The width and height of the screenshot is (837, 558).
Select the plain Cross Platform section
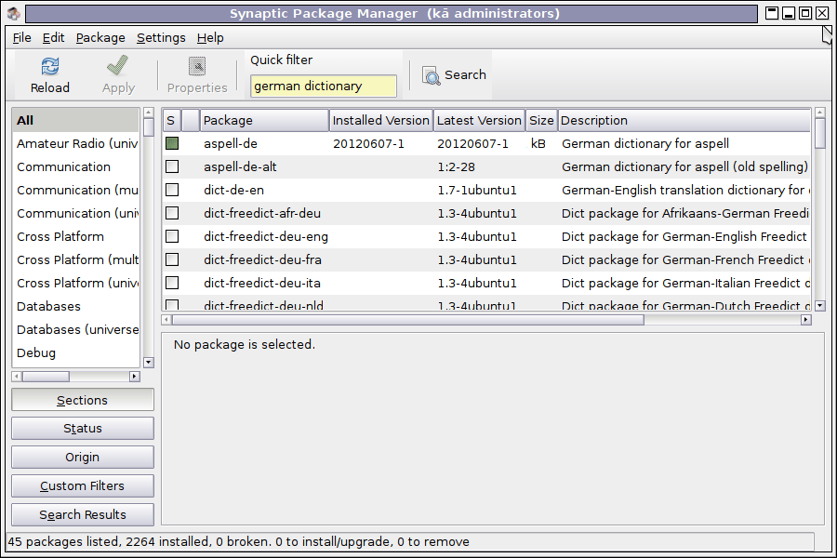tap(76, 236)
